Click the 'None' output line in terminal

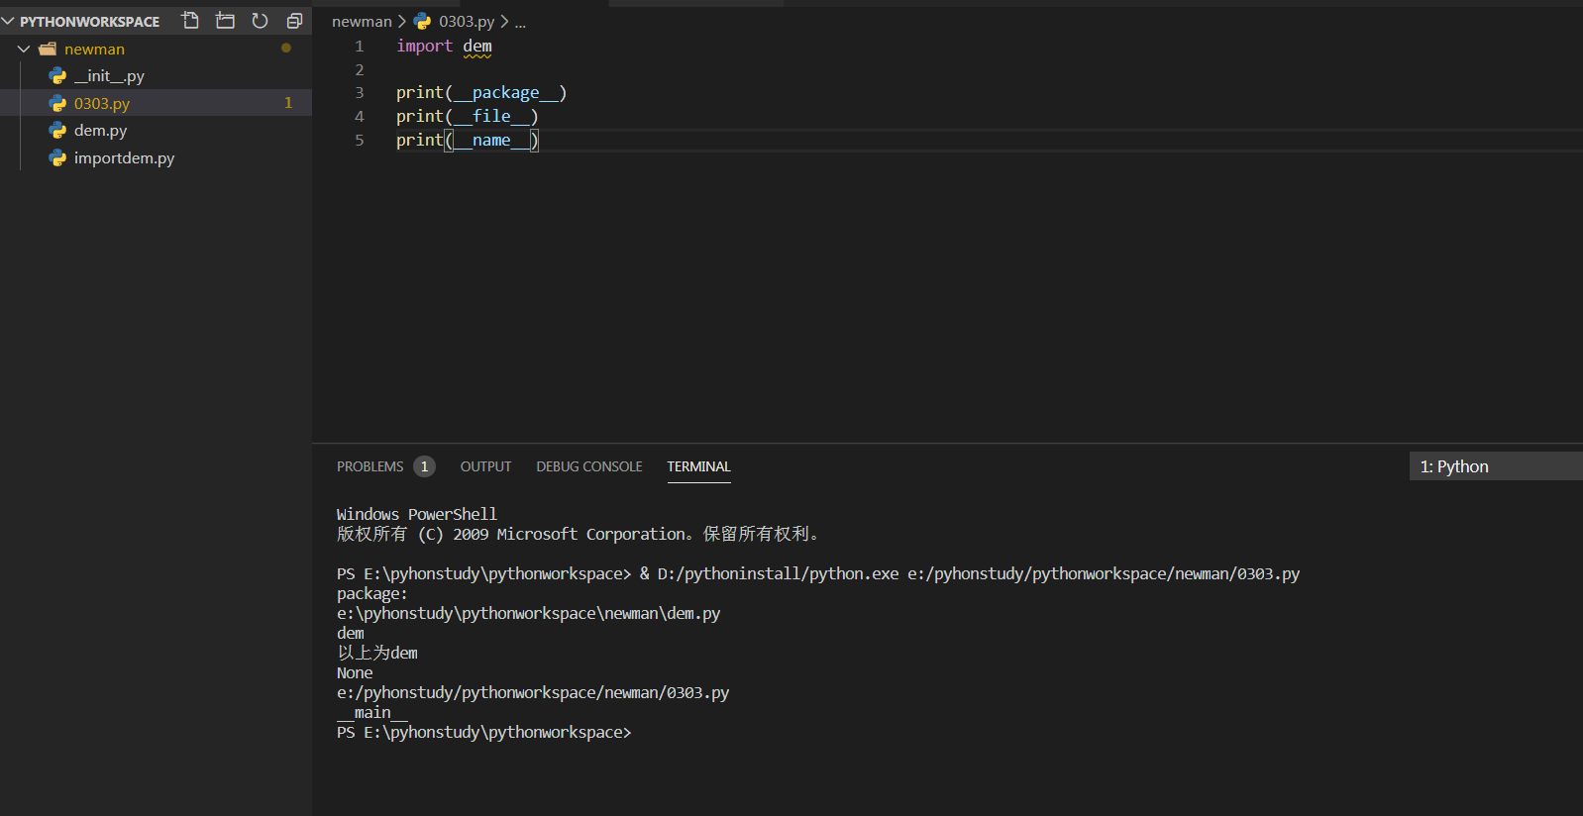coord(355,672)
